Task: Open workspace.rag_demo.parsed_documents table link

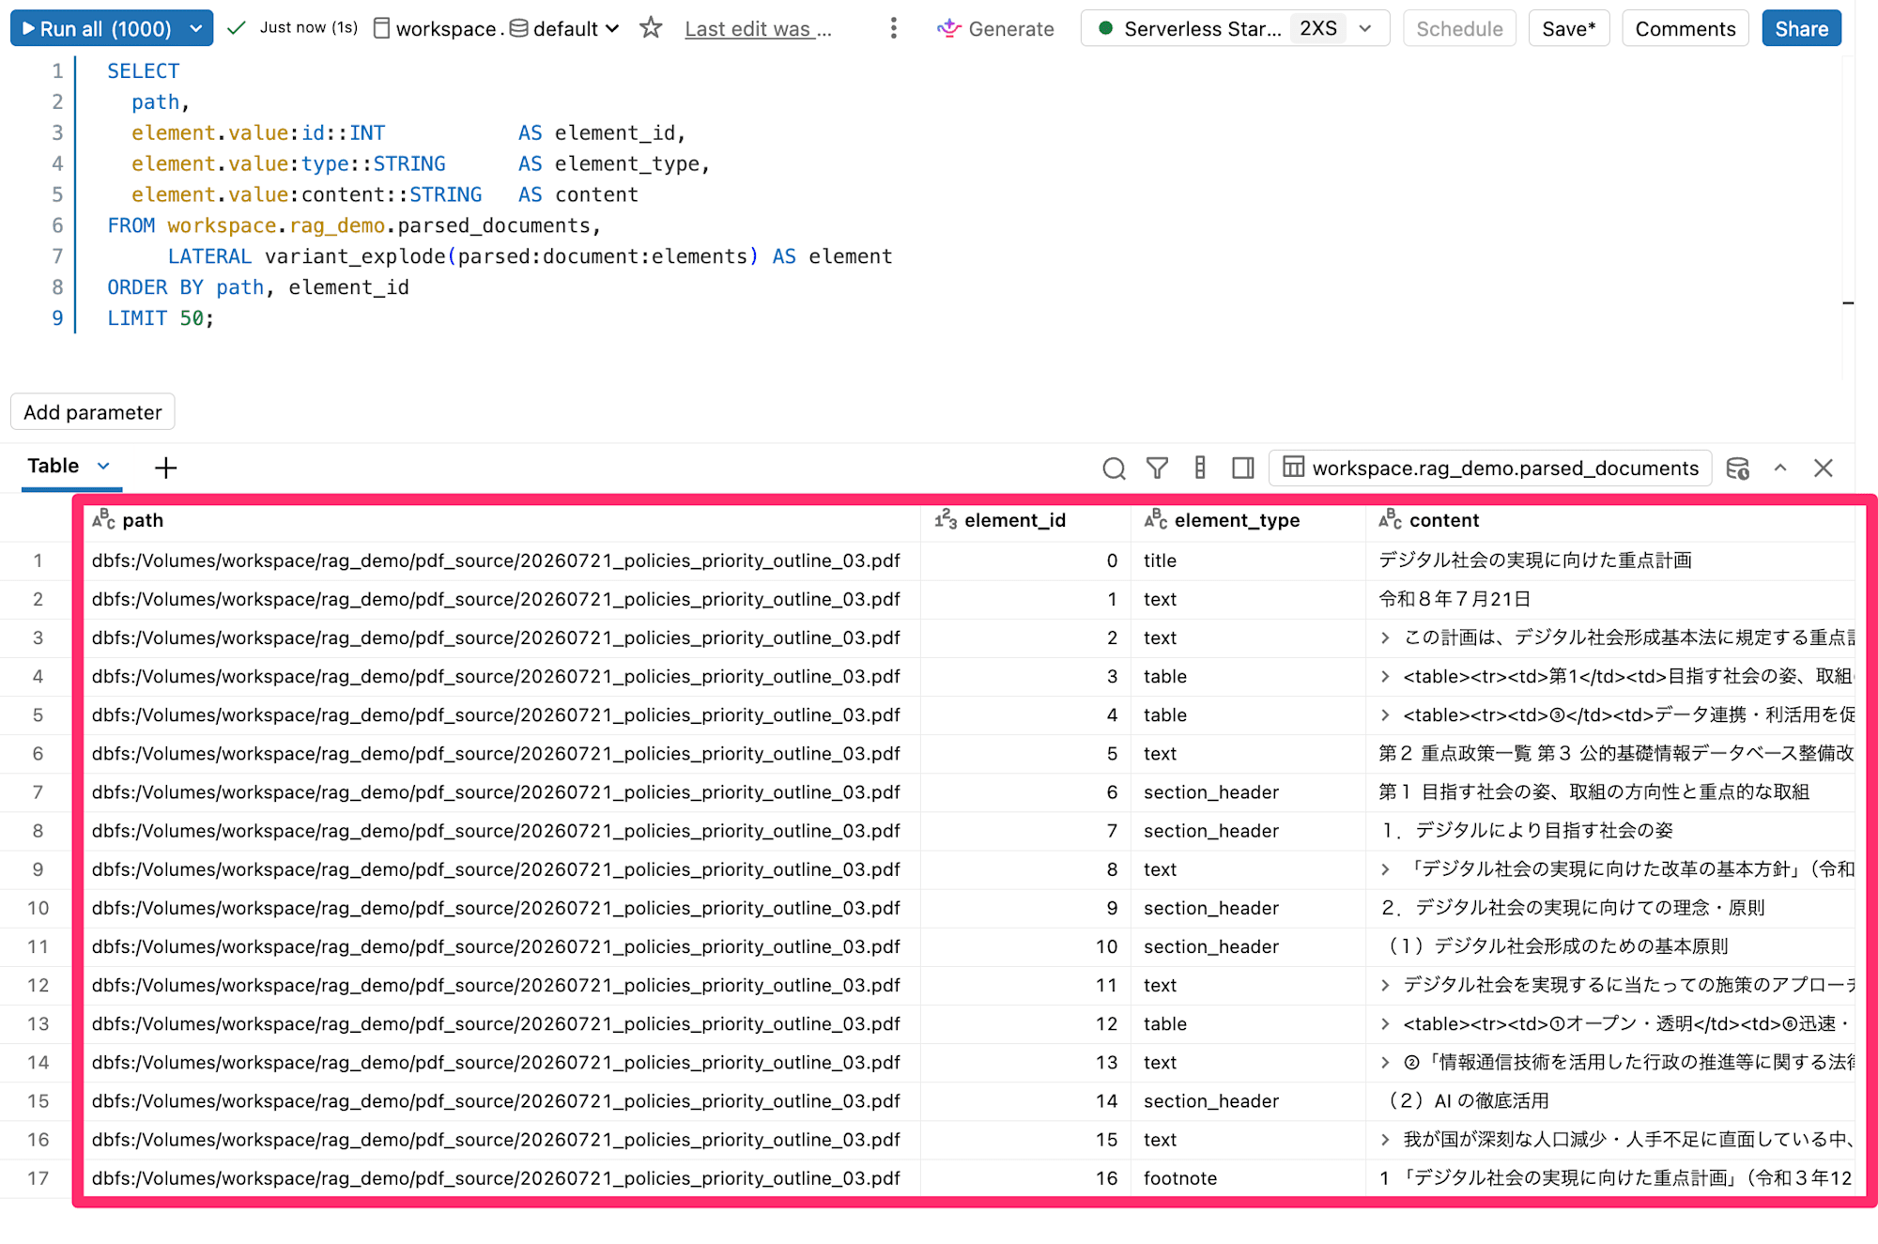Action: [x=1490, y=468]
